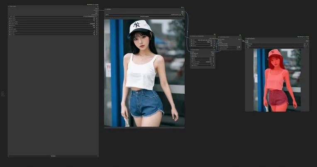Collapse the upper-middle node left of the small narrow node
The height and width of the screenshot is (167, 317).
191,36
